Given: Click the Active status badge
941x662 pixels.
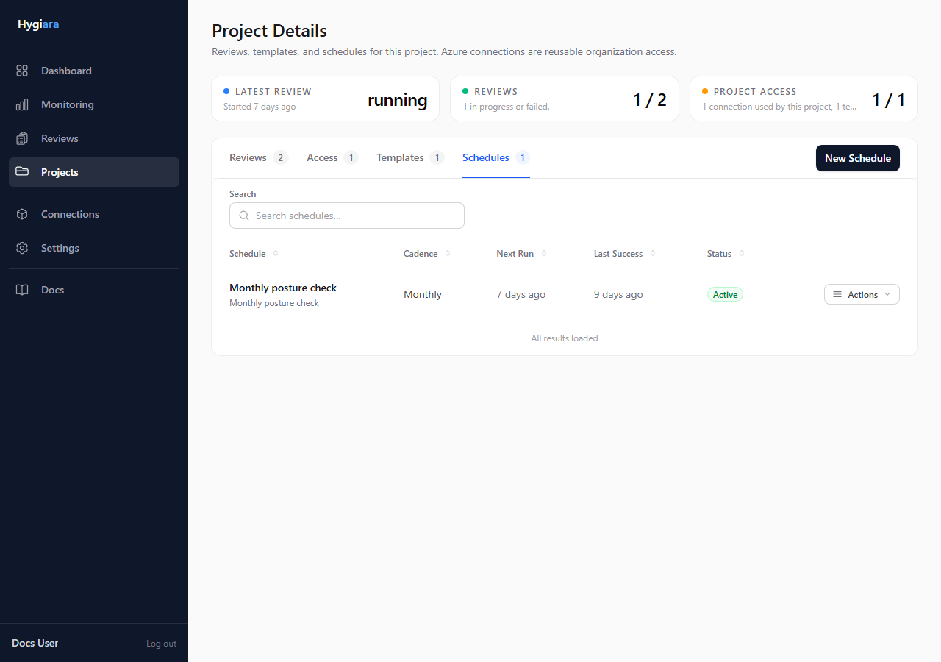Looking at the screenshot, I should point(725,294).
